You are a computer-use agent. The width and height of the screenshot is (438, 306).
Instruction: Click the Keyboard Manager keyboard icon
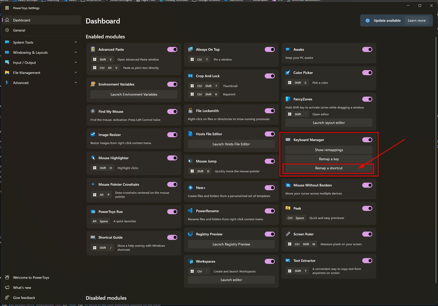pyautogui.click(x=288, y=140)
